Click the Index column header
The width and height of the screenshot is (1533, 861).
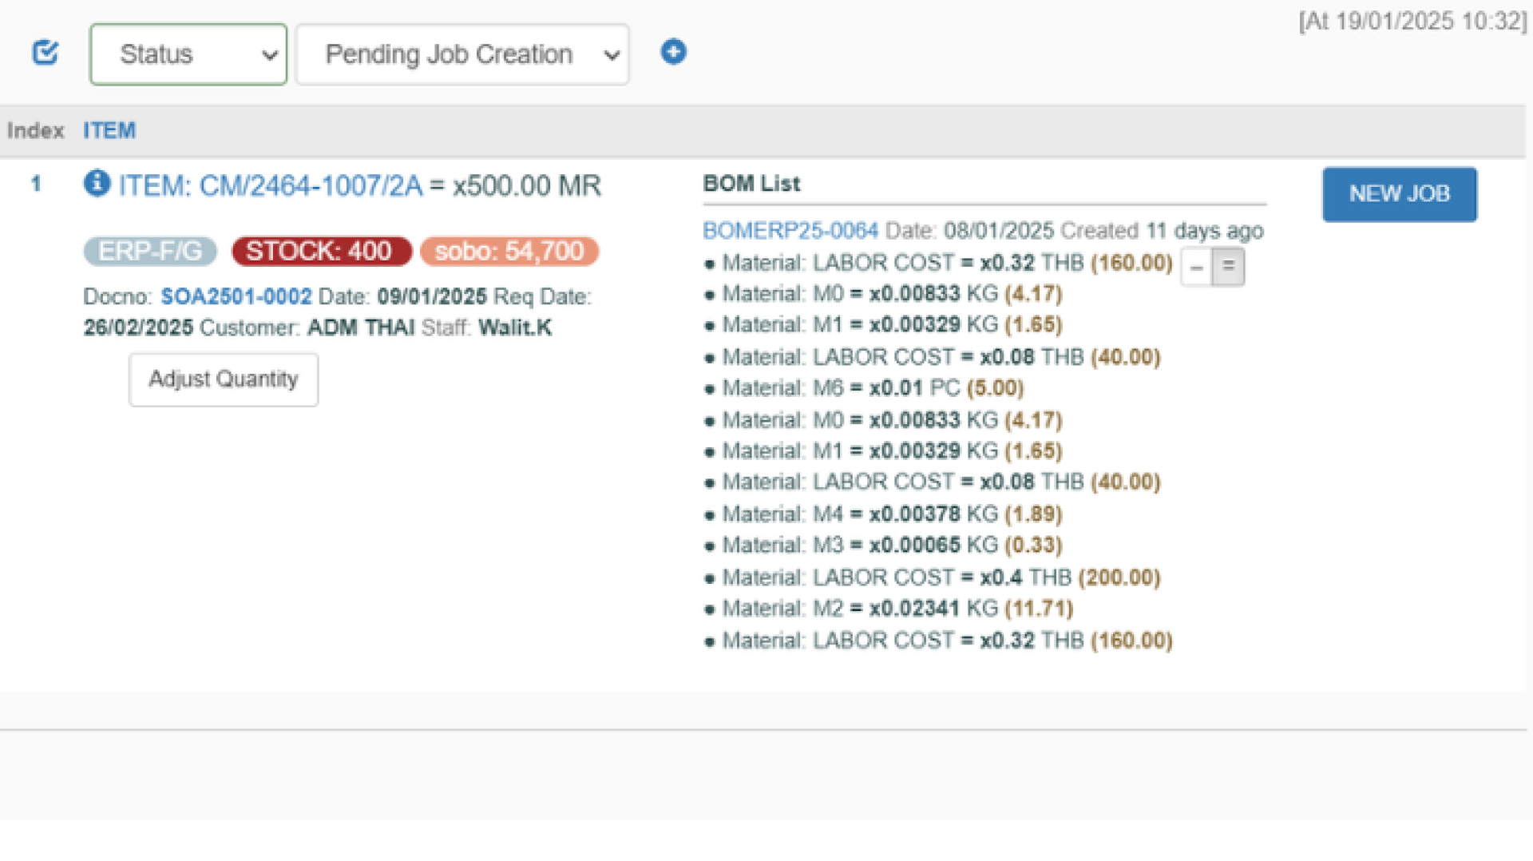(x=35, y=130)
